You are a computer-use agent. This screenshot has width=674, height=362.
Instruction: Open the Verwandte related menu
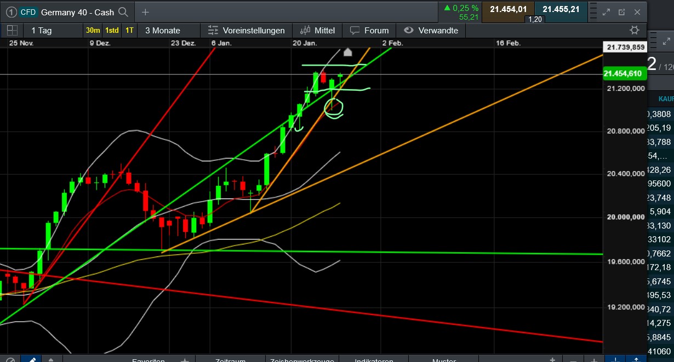point(431,30)
